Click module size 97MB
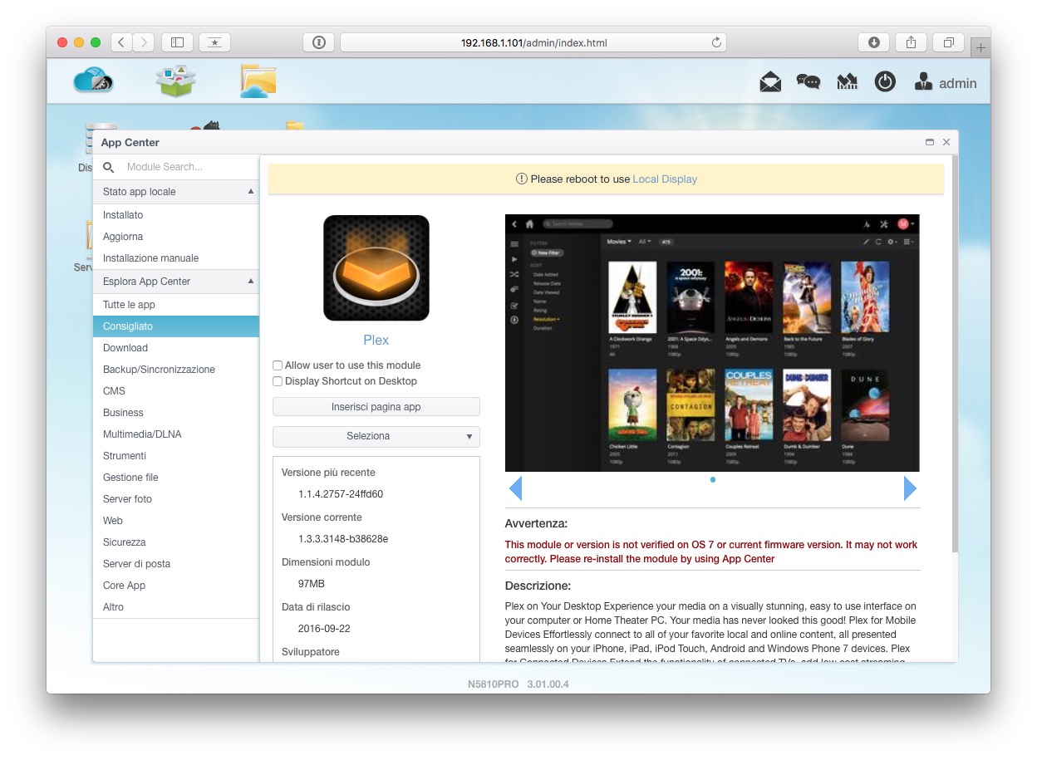Screen dimensions: 1037x760 click(312, 584)
